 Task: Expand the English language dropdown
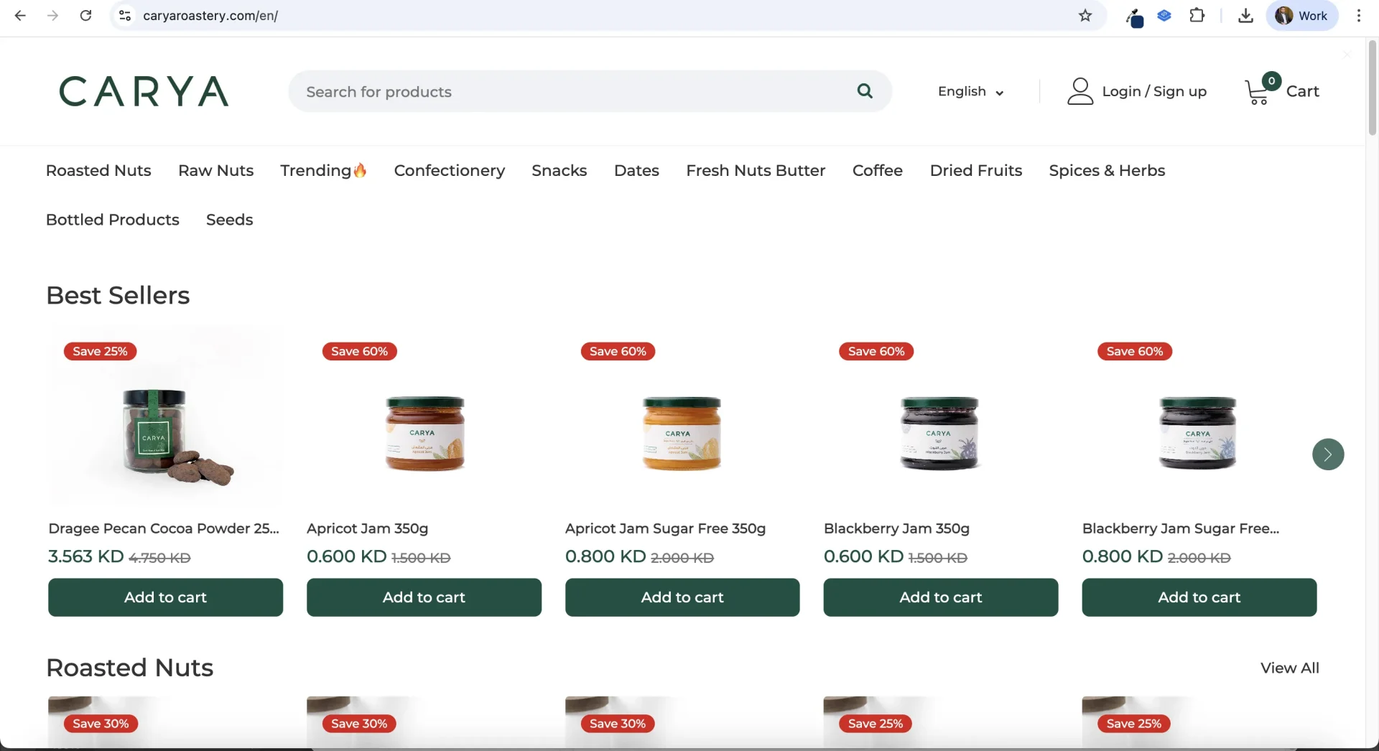(x=970, y=91)
